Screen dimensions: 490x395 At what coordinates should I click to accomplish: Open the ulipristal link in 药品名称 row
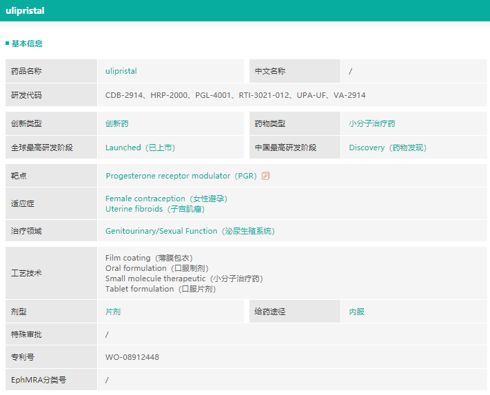pos(121,71)
